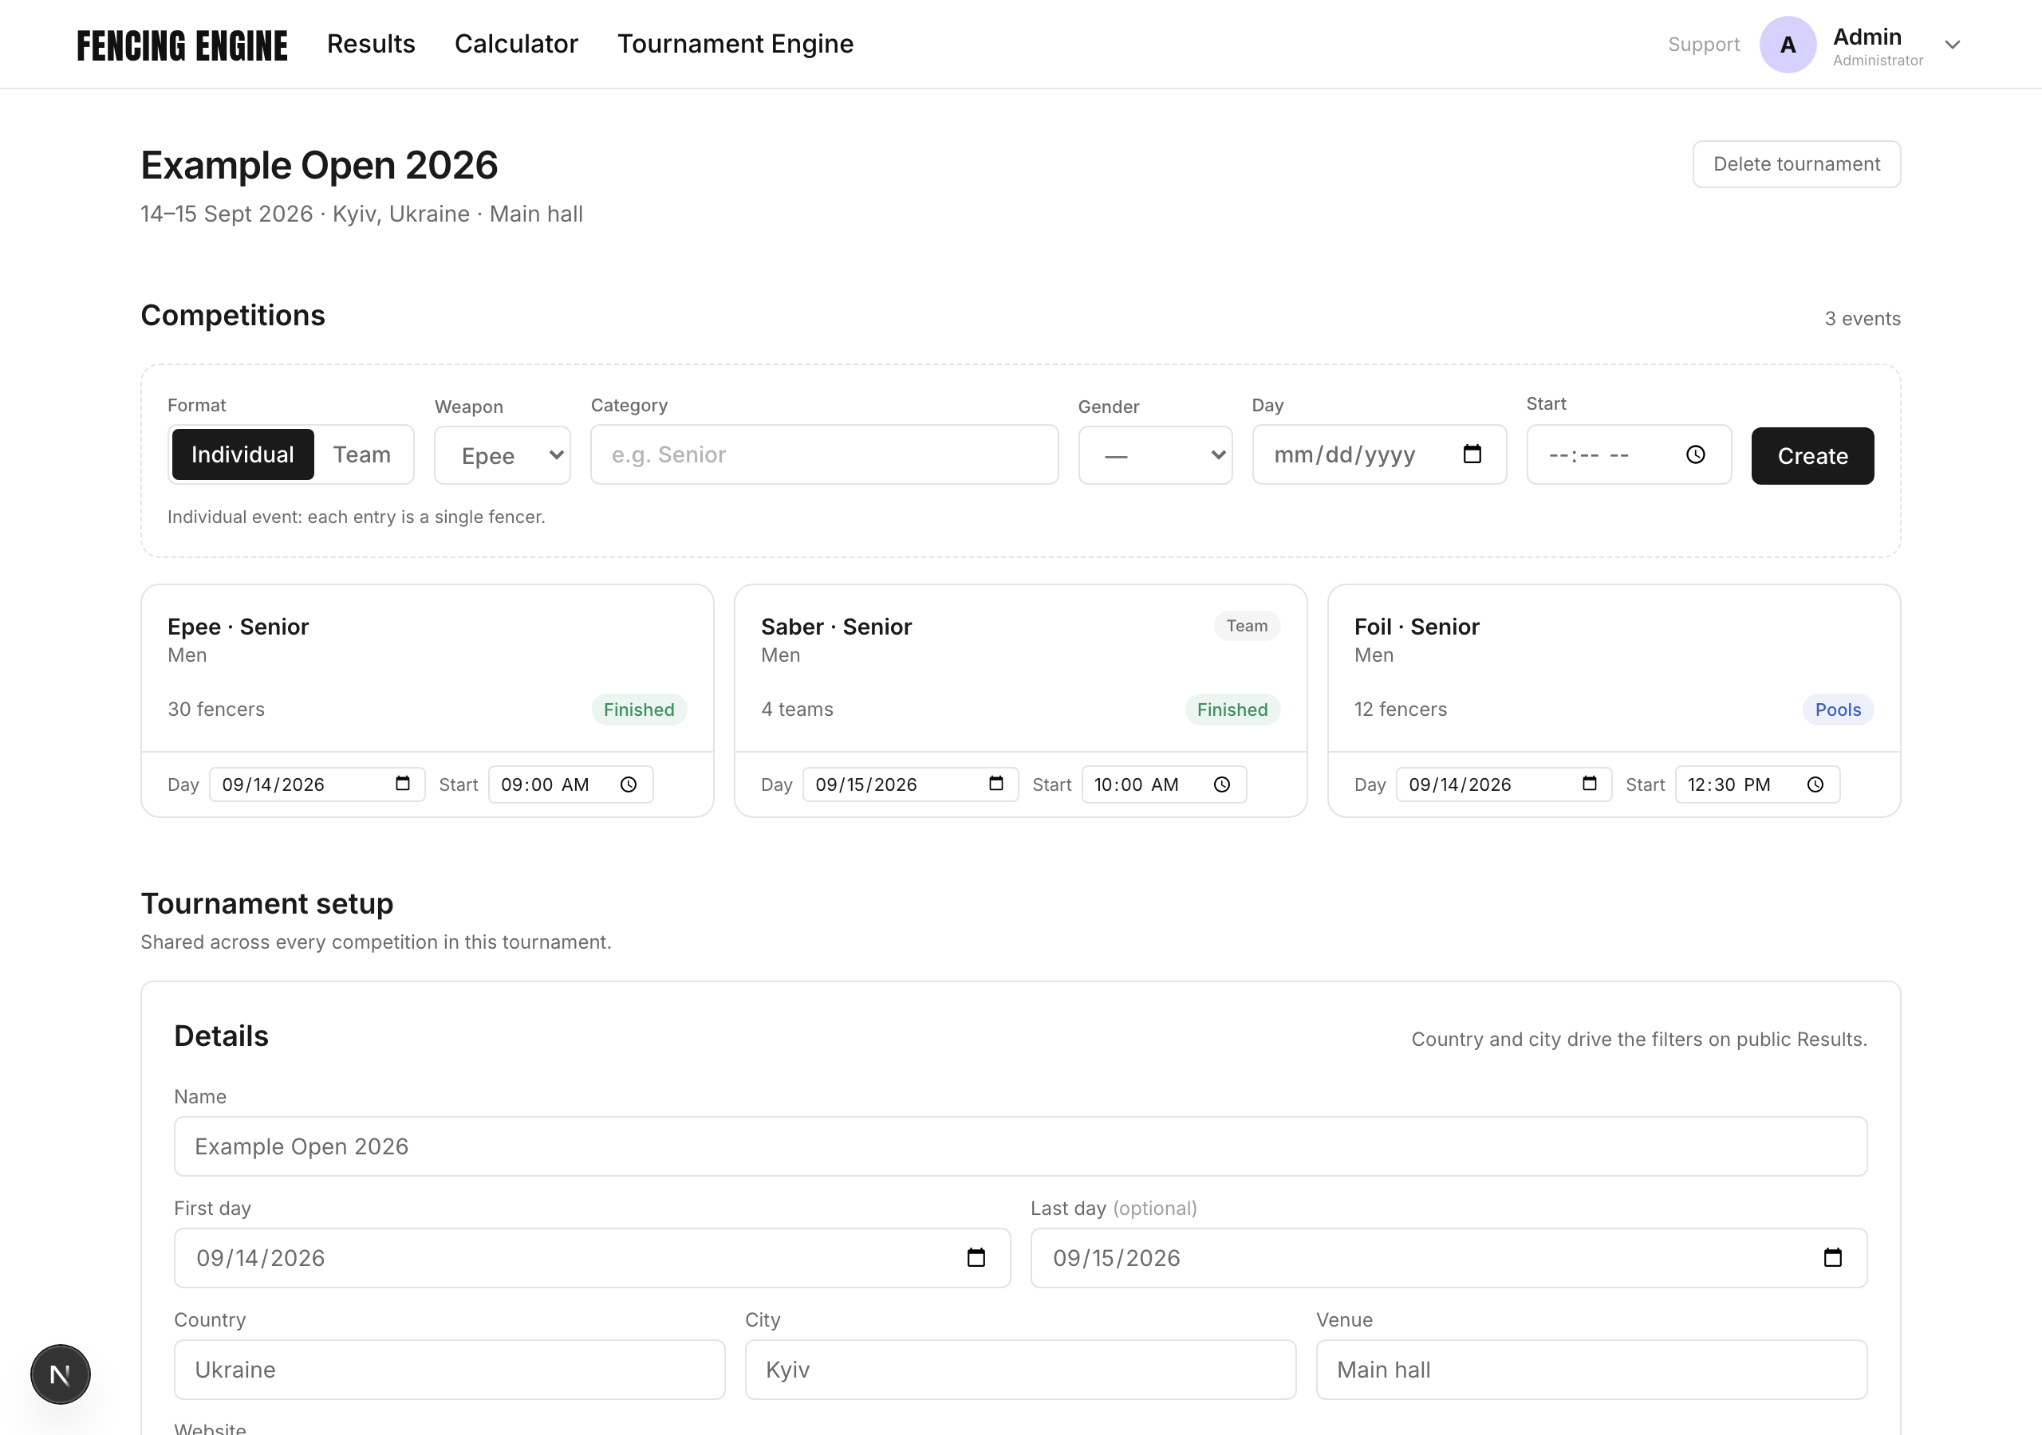2042x1435 pixels.
Task: Click the '12 fencers' text
Action: coord(1401,710)
